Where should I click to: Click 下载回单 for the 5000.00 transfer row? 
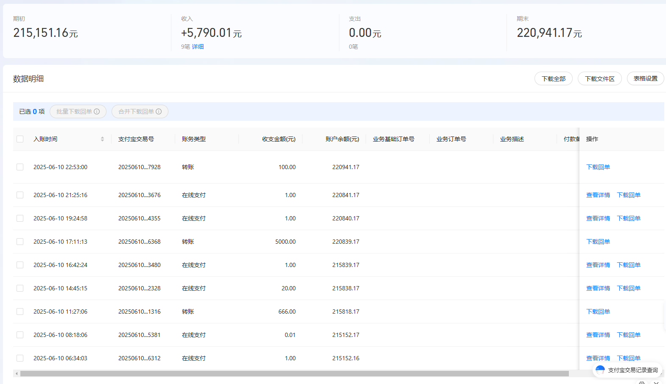click(x=598, y=242)
